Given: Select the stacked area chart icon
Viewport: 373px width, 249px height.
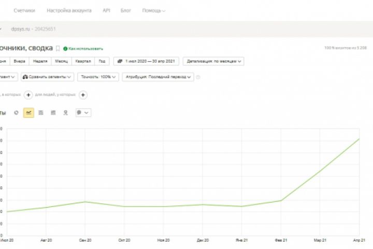Looking at the screenshot, I should pyautogui.click(x=41, y=112).
